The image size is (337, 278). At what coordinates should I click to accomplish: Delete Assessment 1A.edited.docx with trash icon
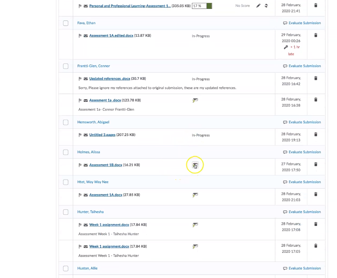pos(316,35)
